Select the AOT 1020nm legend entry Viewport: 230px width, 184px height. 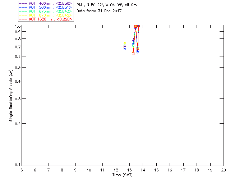pyautogui.click(x=46, y=19)
